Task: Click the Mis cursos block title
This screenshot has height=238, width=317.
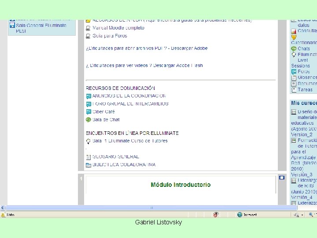Action: click(304, 103)
